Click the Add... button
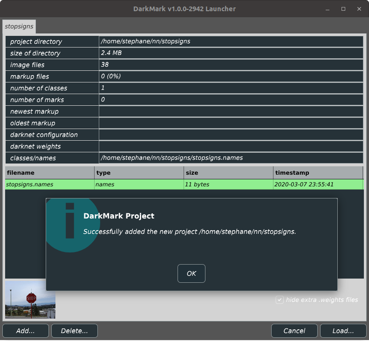 click(26, 331)
